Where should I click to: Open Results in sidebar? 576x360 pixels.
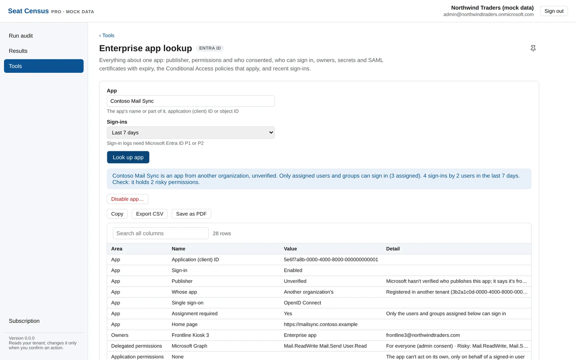(44, 51)
